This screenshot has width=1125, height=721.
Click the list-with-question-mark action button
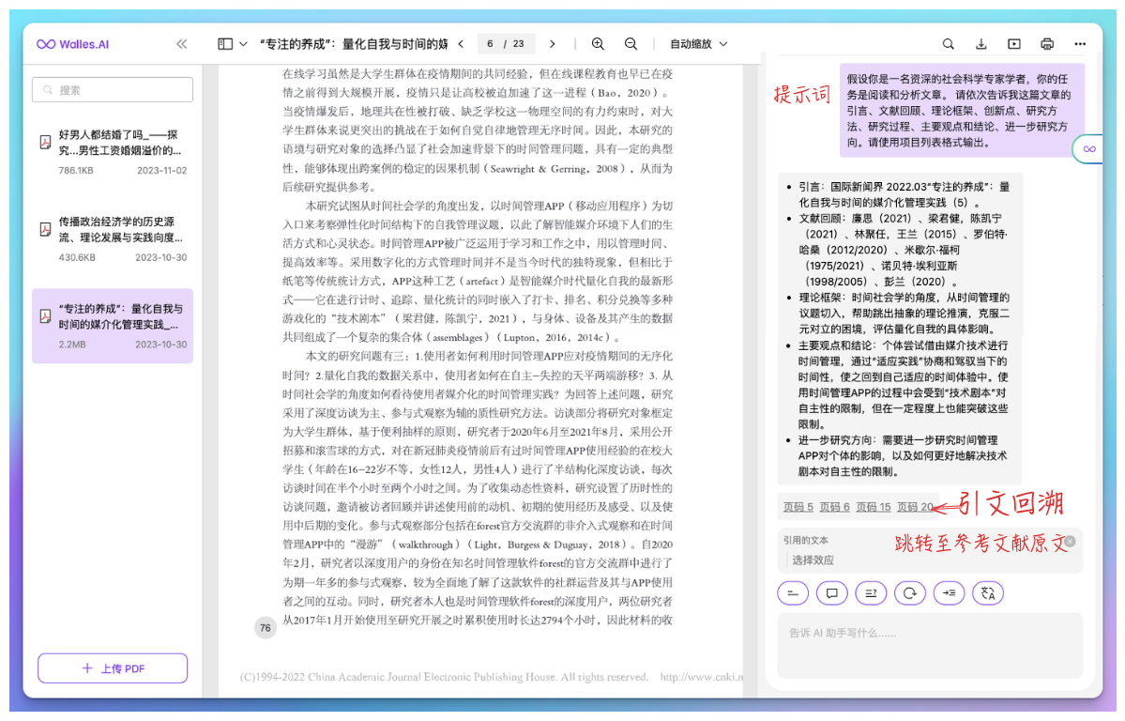pos(871,593)
